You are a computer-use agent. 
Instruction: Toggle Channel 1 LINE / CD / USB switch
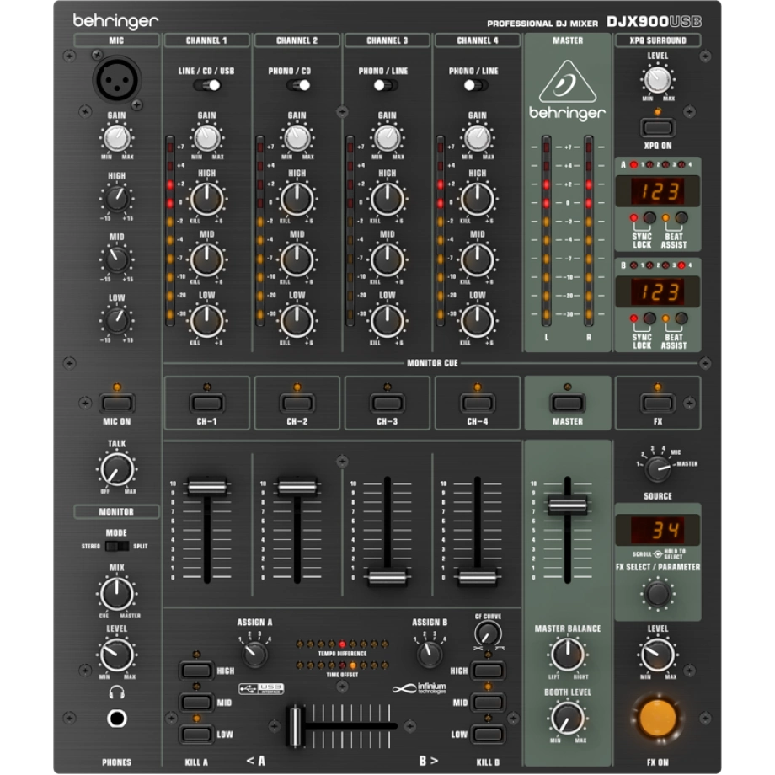click(x=206, y=85)
